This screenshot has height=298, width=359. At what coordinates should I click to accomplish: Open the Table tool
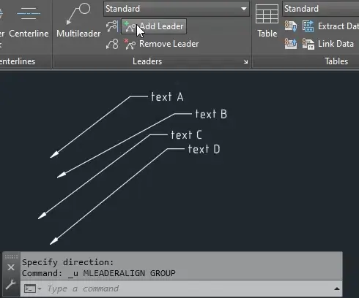[x=267, y=20]
